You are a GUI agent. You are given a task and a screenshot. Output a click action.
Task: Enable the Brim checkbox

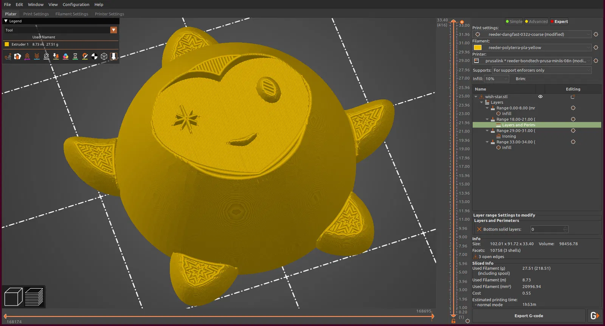(x=530, y=79)
